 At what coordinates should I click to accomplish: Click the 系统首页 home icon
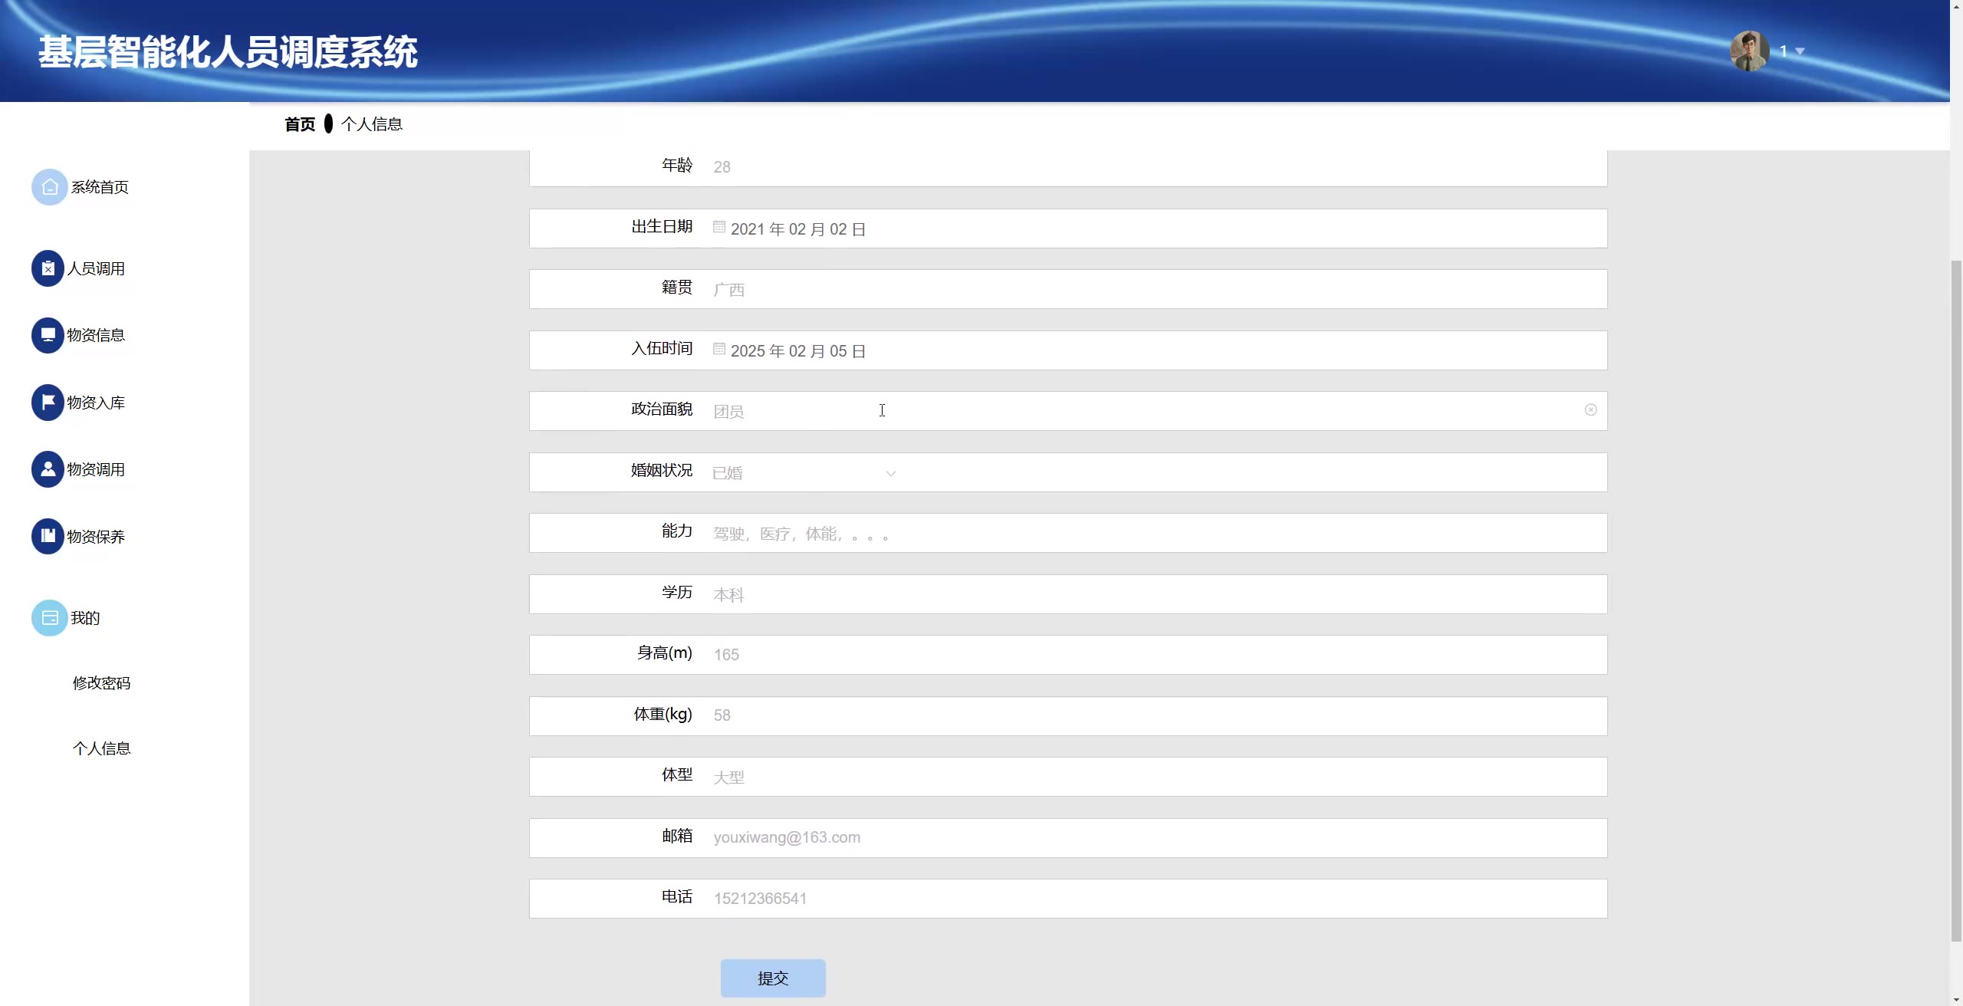click(49, 187)
